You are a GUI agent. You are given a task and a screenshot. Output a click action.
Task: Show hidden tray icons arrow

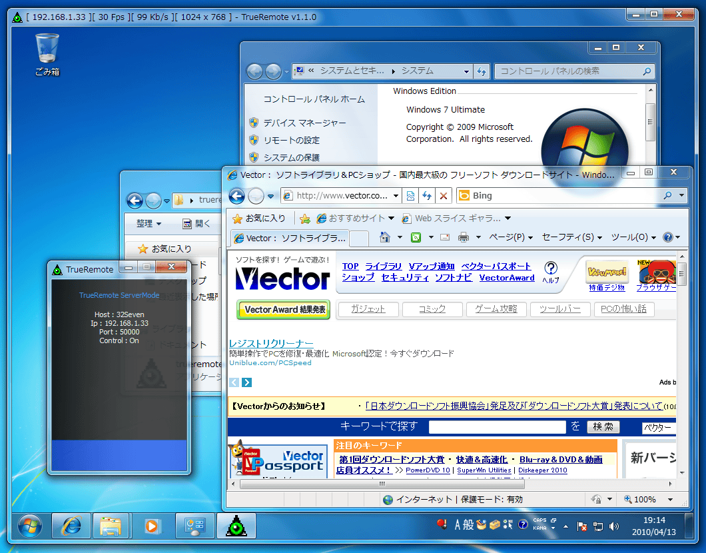pyautogui.click(x=566, y=526)
